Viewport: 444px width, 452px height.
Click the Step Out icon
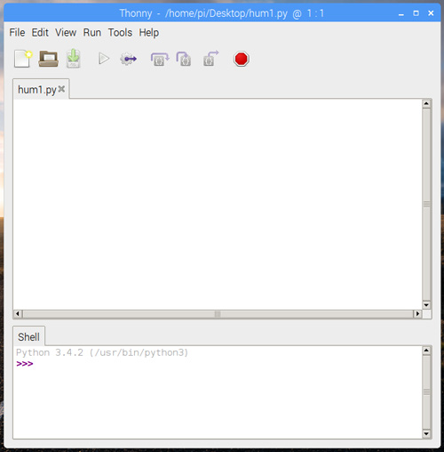[210, 58]
